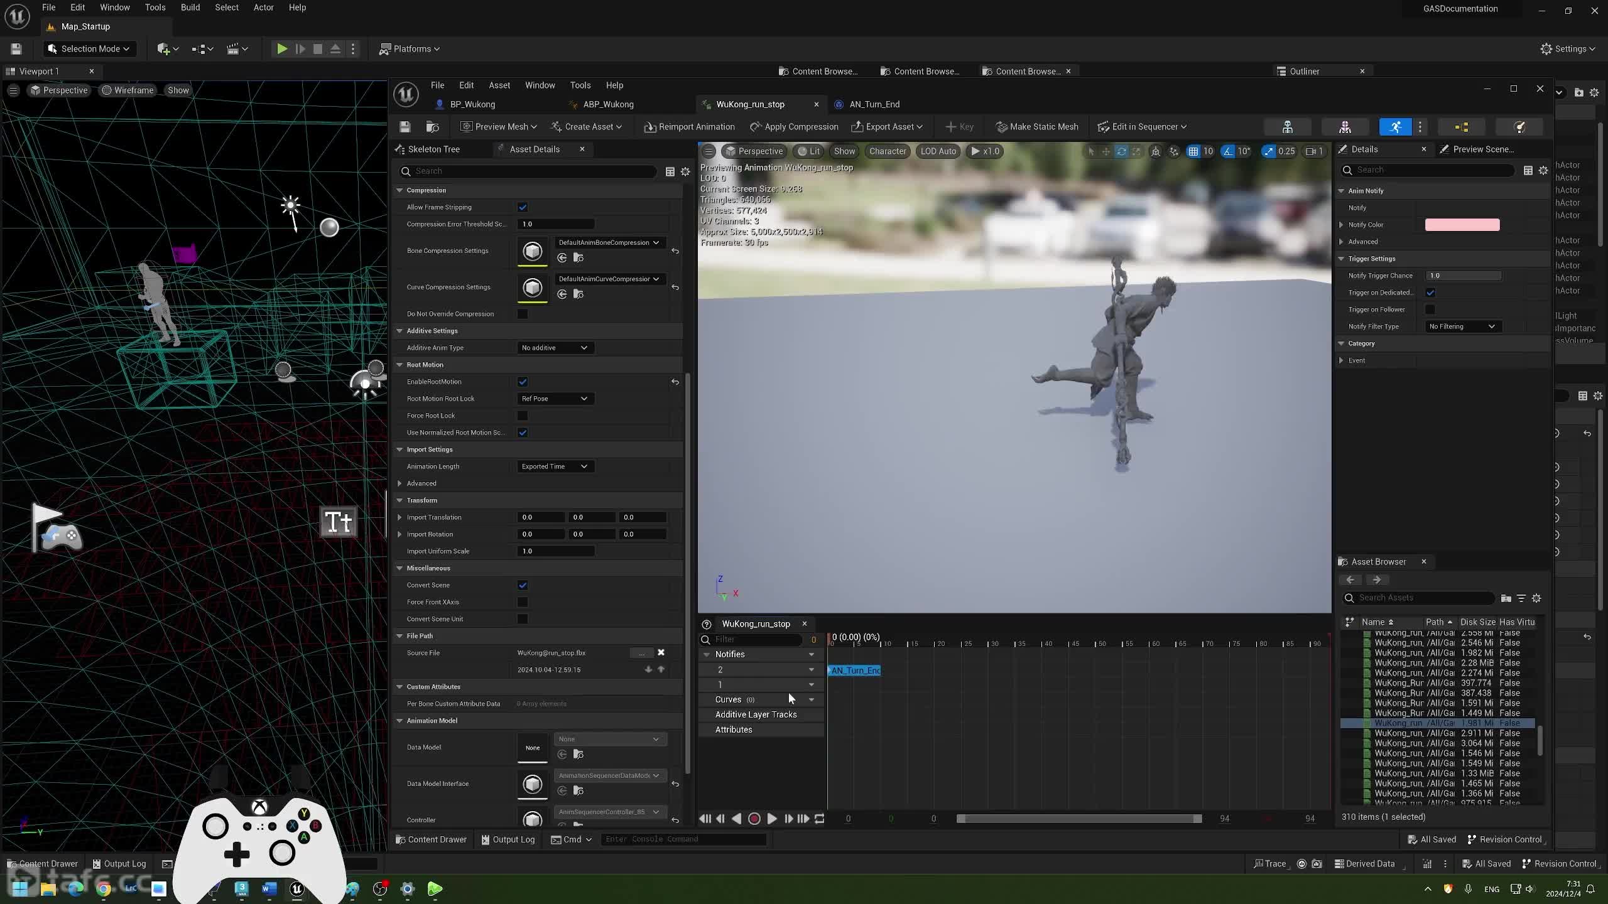This screenshot has height=904, width=1608.
Task: Switch to ABP_Wukong tab
Action: 608,104
